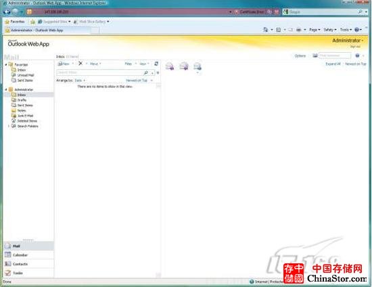
Task: Click the Reply envelope icon in reading pane
Action: (170, 66)
